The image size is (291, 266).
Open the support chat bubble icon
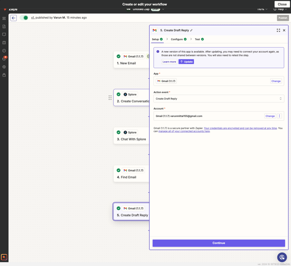(282, 257)
